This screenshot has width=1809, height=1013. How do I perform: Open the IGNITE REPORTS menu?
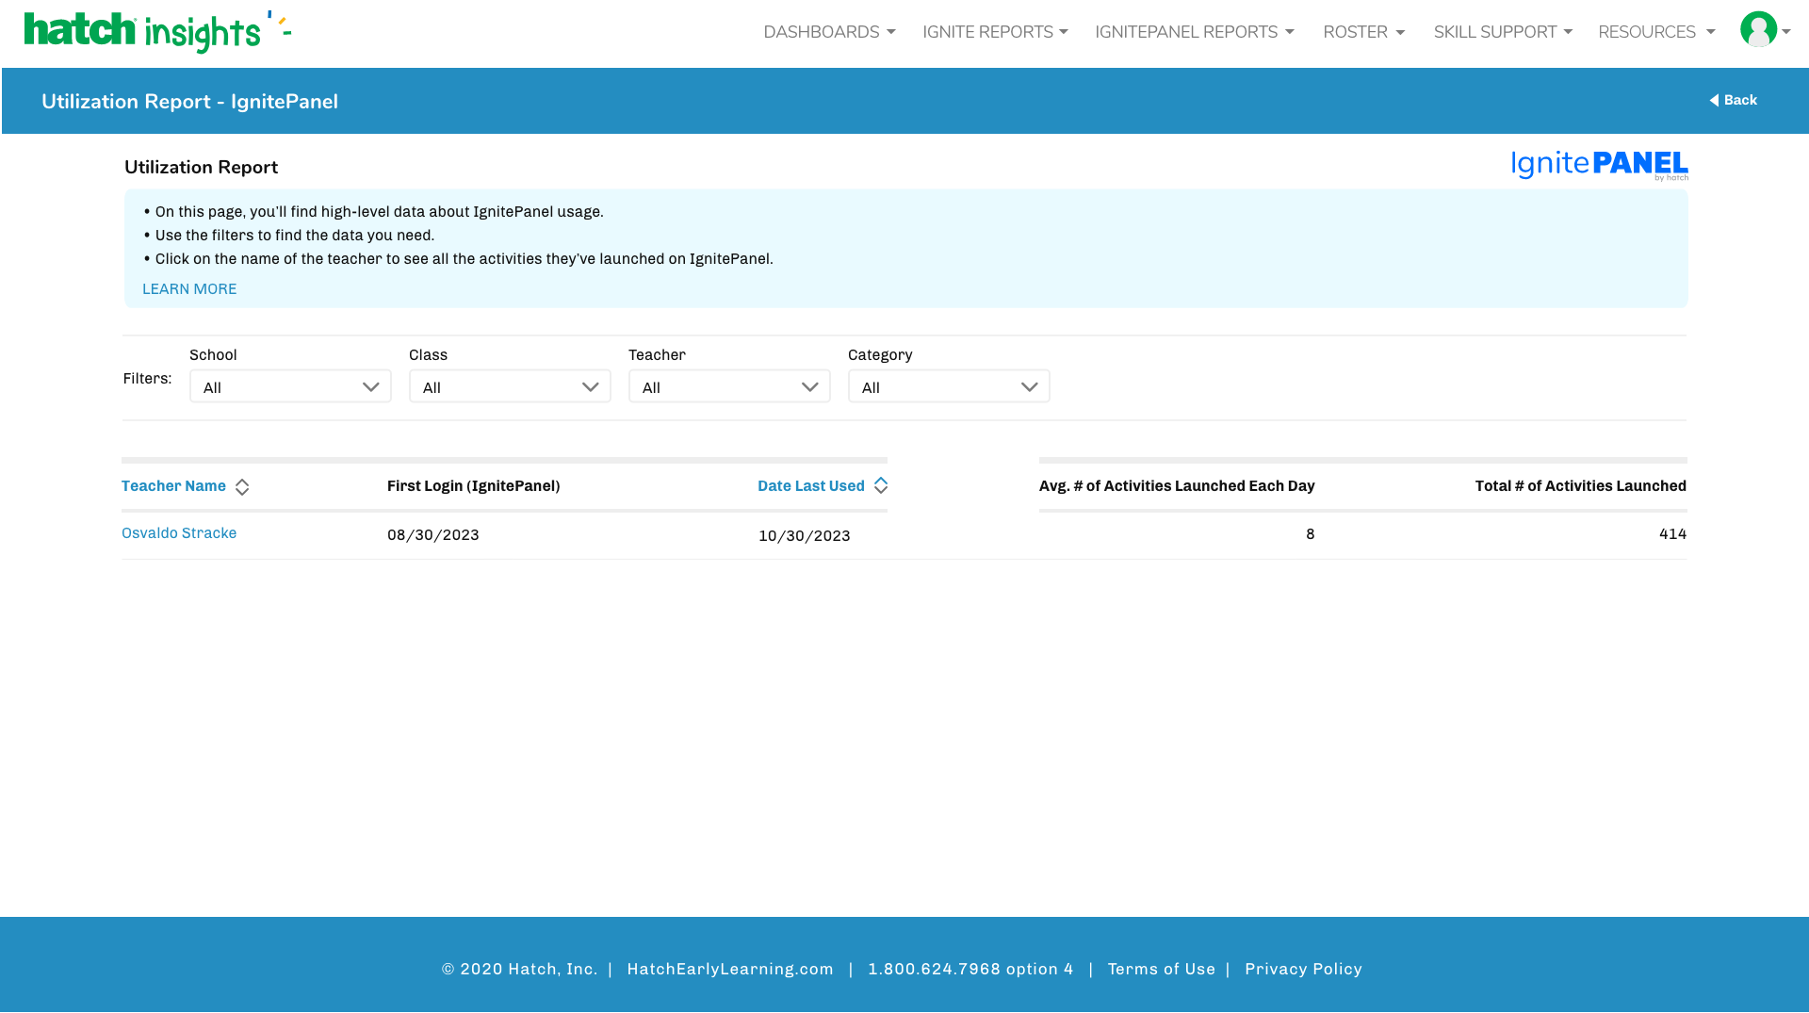click(995, 32)
